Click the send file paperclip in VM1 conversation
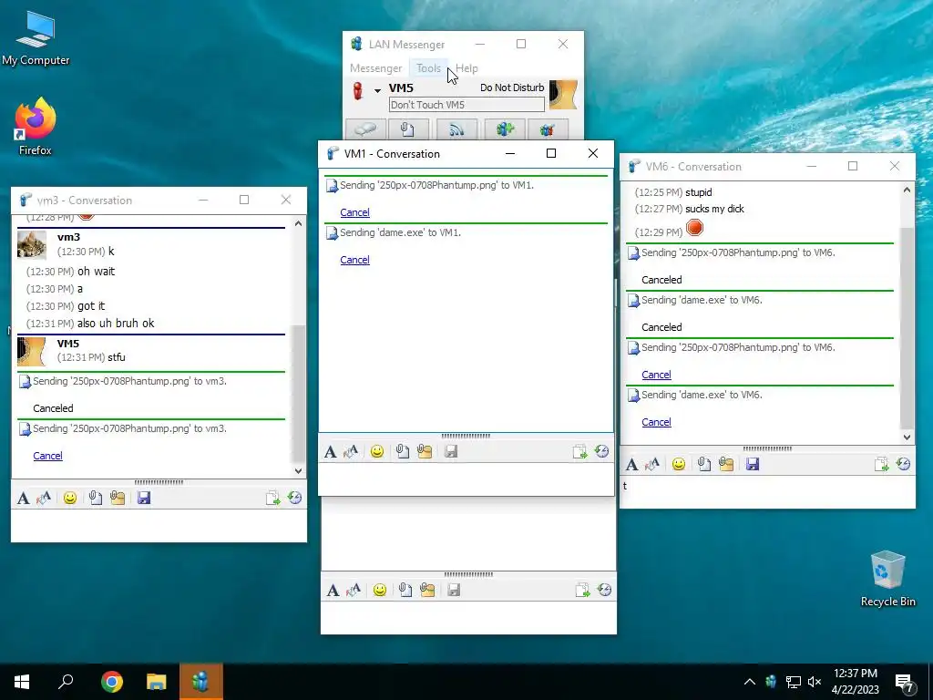The height and width of the screenshot is (700, 933). 402,452
